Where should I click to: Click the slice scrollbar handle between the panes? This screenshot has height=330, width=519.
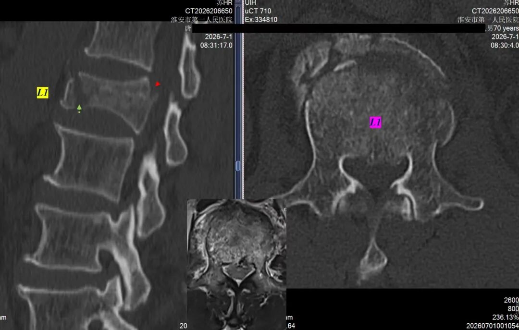(x=238, y=166)
